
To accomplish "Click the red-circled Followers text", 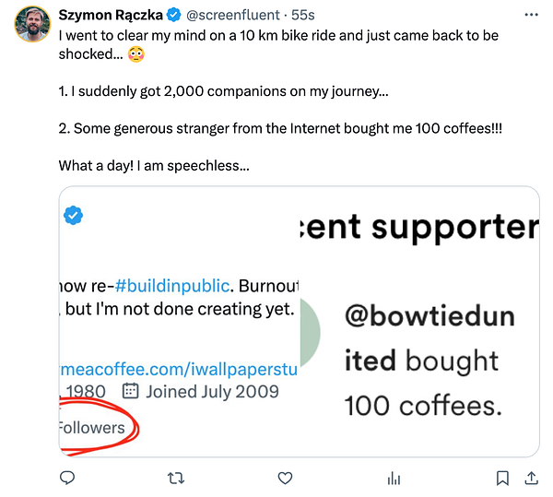I will click(x=92, y=427).
